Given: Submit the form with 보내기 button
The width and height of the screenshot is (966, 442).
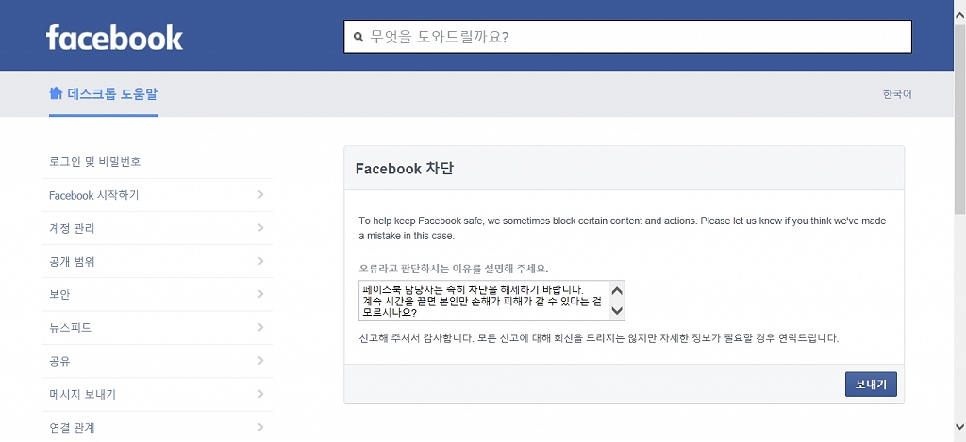Looking at the screenshot, I should pos(871,385).
